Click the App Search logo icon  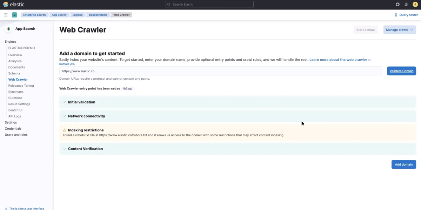8,29
